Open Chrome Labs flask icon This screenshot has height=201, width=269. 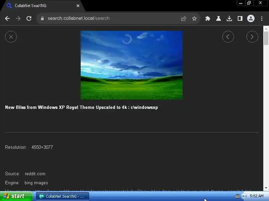pos(218,18)
